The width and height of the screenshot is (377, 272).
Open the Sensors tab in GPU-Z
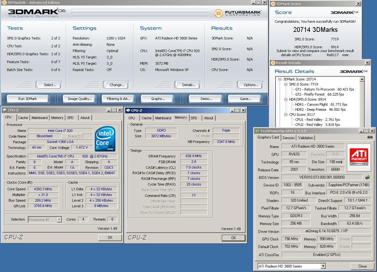pyautogui.click(x=289, y=138)
